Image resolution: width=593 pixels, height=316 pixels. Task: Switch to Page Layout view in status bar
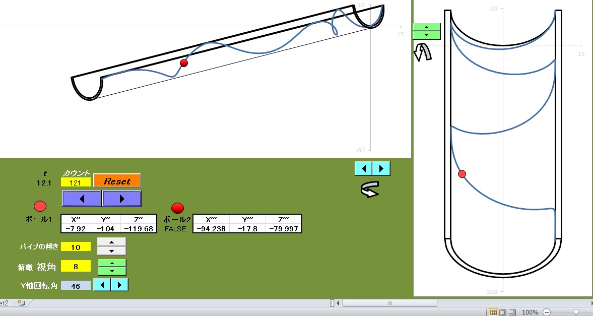[x=503, y=312]
